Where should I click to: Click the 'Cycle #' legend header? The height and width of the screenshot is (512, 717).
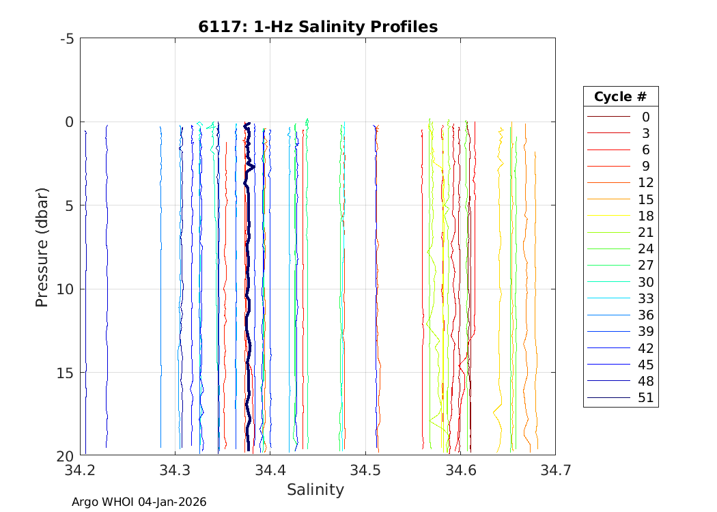click(x=621, y=97)
